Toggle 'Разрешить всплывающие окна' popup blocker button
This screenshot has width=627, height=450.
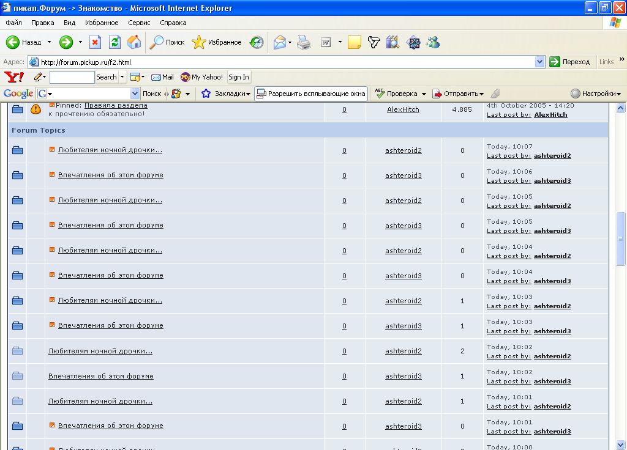pos(310,94)
